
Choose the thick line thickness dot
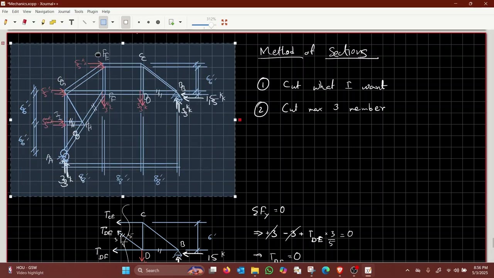(x=158, y=22)
